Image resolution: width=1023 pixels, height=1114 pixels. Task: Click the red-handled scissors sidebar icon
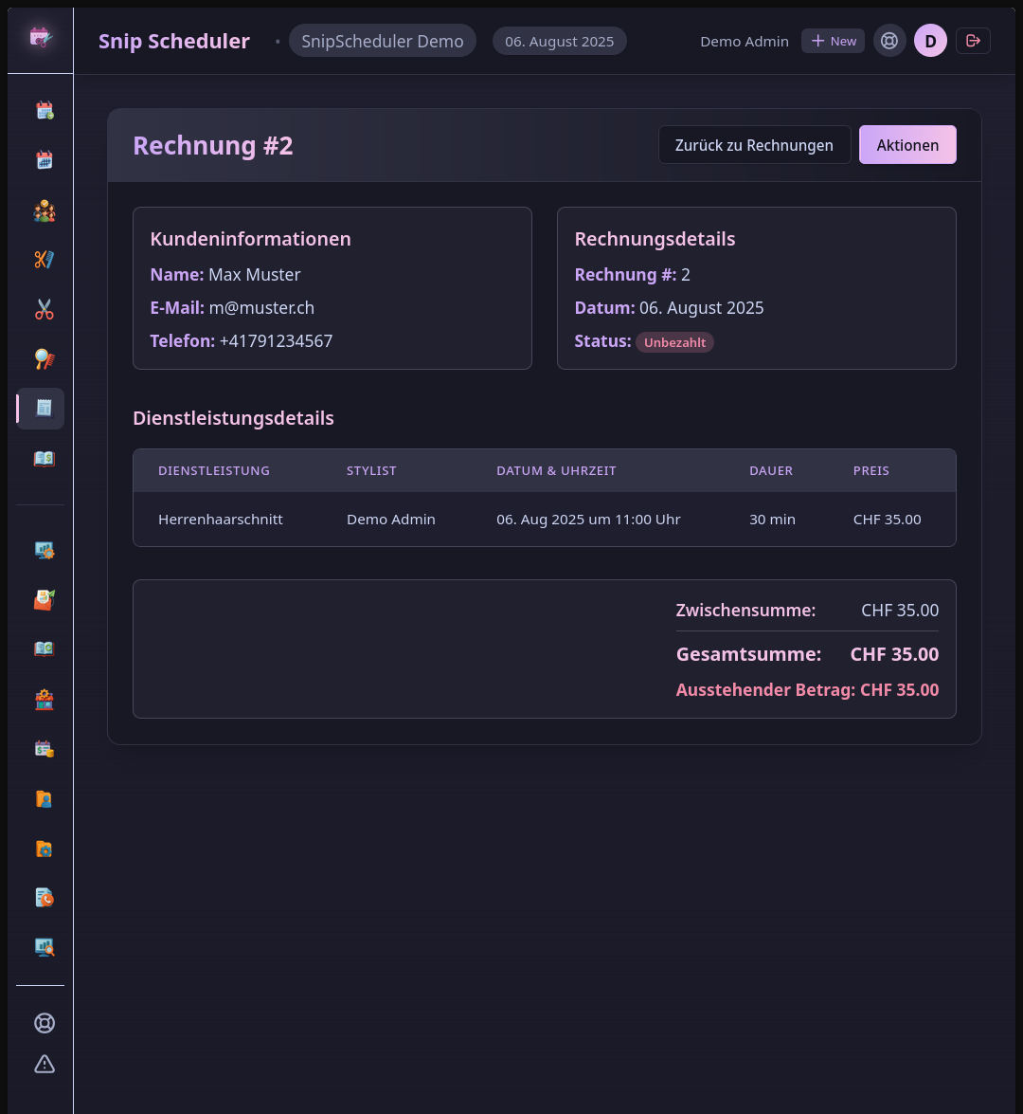pyautogui.click(x=45, y=309)
